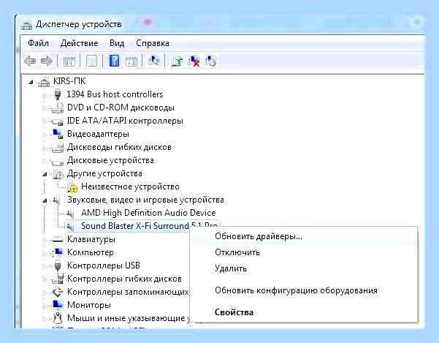Select Sound Blaster X-Fi Surround label

coord(134,226)
